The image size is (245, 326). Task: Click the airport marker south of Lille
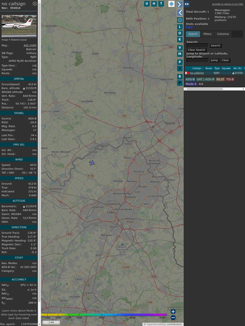pyautogui.click(x=122, y=244)
